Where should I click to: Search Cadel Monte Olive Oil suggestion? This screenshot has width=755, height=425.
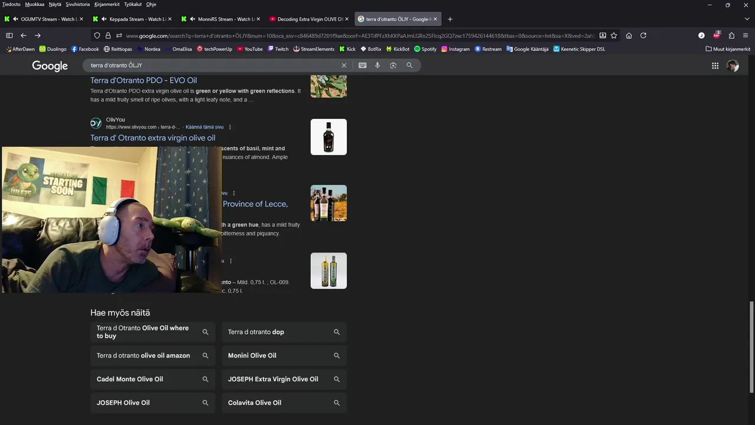153,379
